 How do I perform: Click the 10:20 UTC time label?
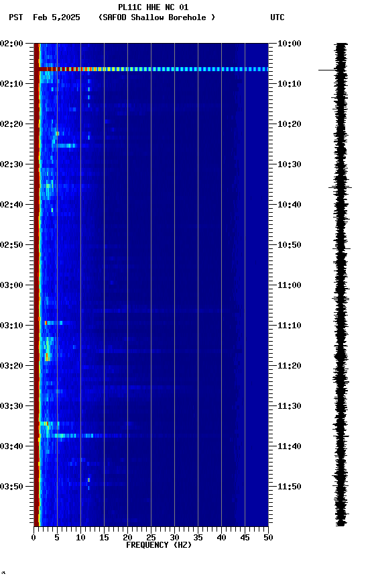click(x=290, y=124)
